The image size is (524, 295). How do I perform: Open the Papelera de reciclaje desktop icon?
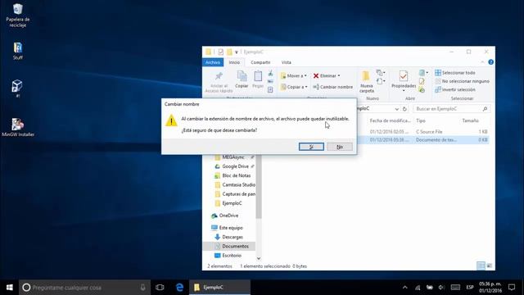tap(18, 16)
